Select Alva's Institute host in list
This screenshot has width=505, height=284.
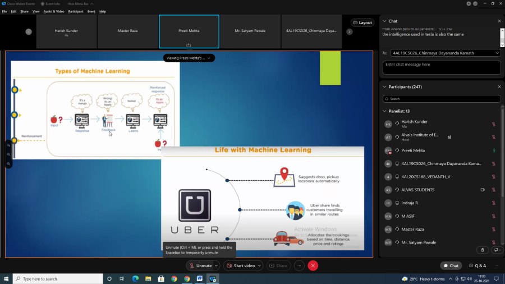(x=440, y=137)
